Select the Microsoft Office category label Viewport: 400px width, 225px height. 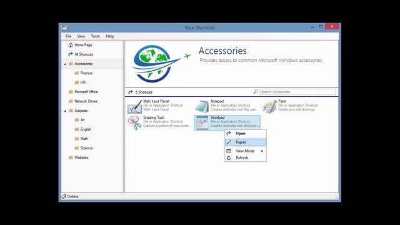click(86, 92)
